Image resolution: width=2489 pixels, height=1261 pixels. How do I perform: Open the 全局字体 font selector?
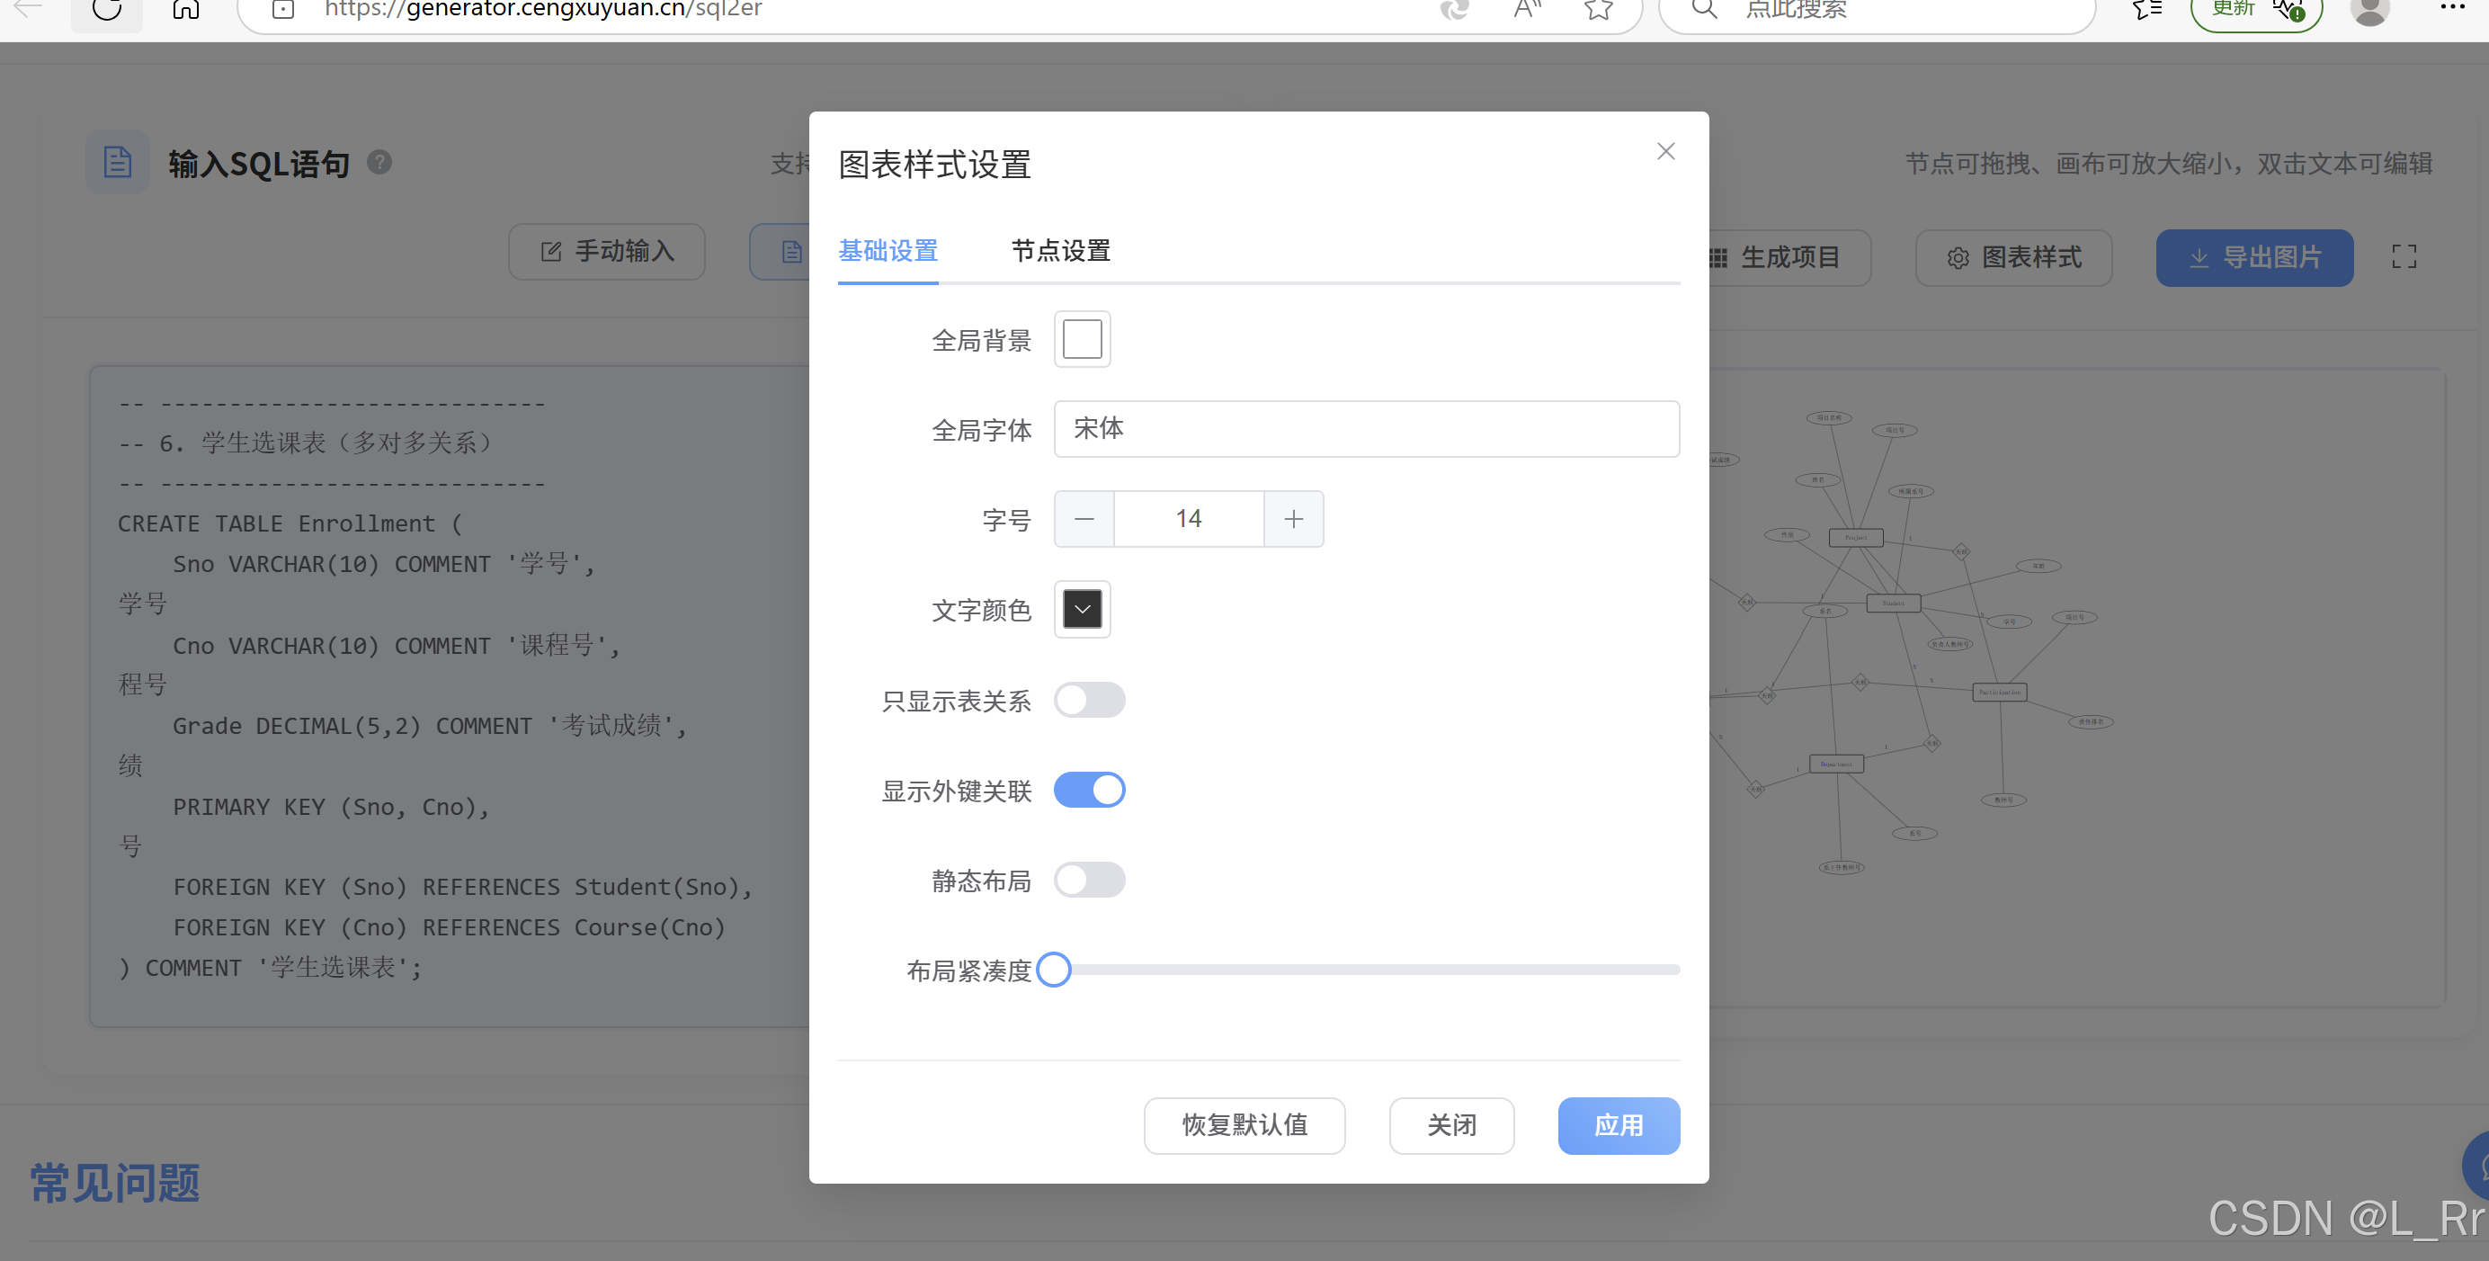[x=1365, y=429]
